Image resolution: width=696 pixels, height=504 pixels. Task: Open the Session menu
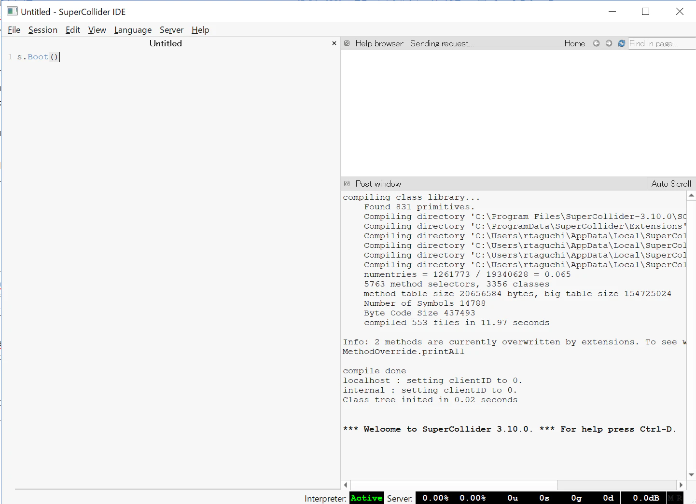pos(43,30)
